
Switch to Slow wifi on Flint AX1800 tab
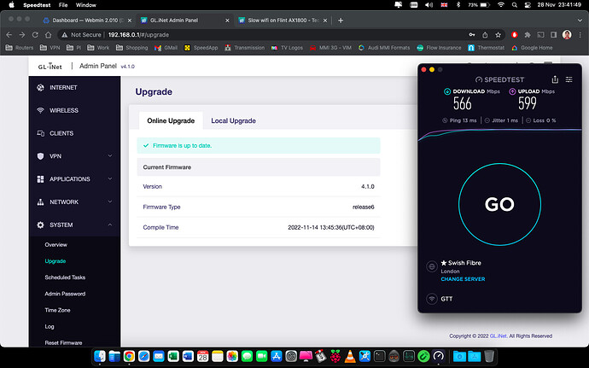[283, 20]
